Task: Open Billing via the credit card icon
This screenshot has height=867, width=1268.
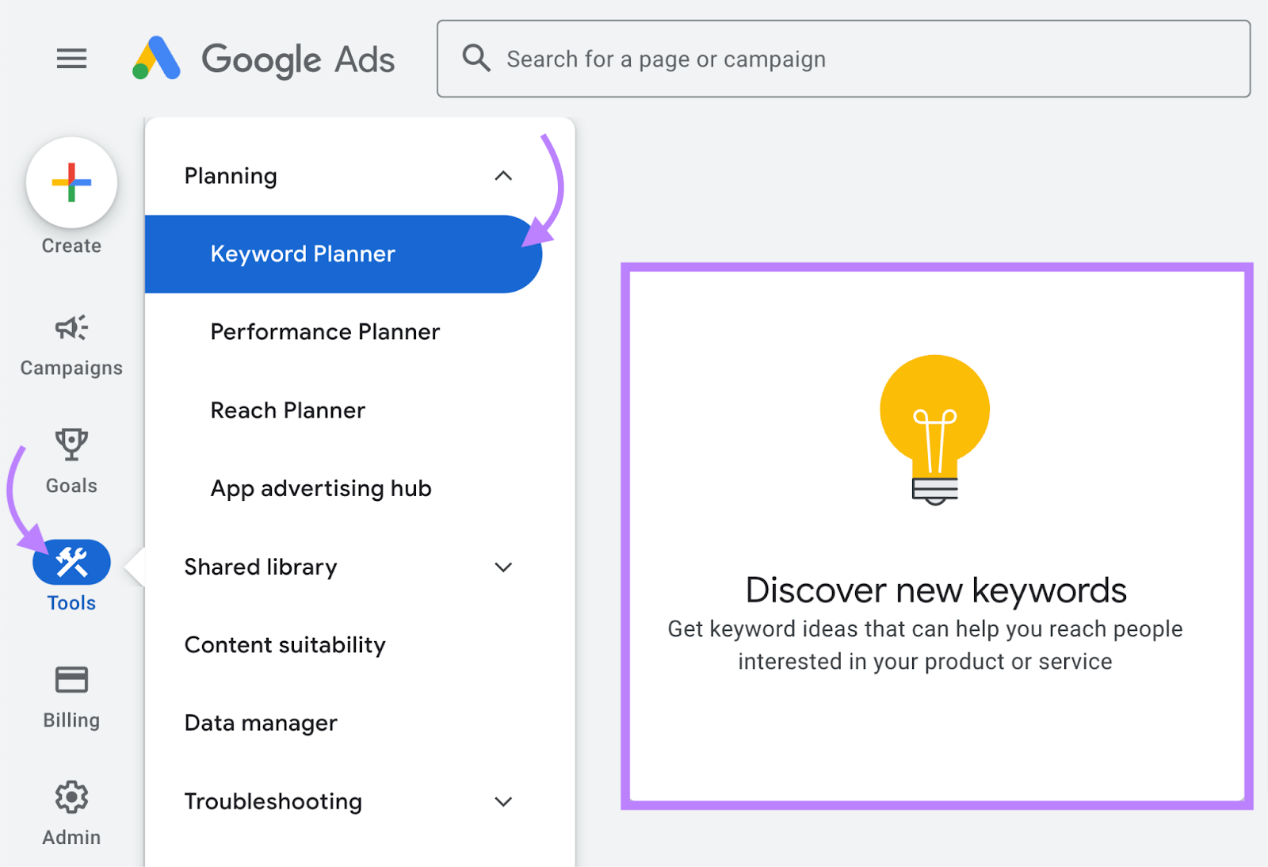Action: click(x=71, y=680)
